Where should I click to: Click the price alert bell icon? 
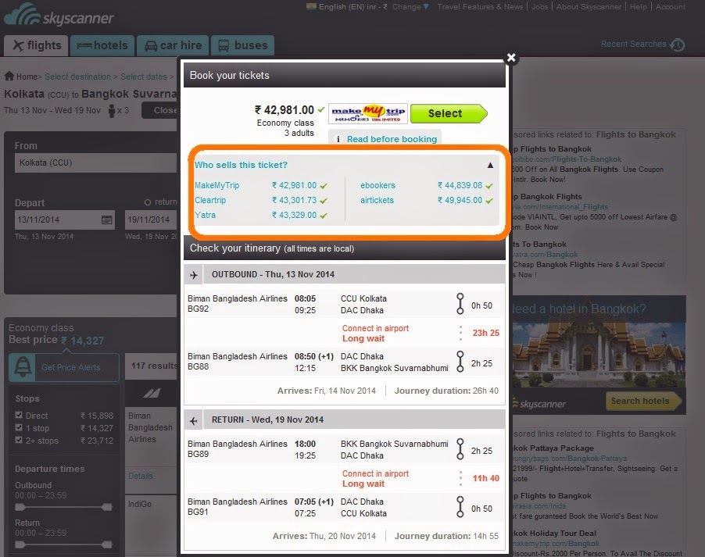click(23, 367)
